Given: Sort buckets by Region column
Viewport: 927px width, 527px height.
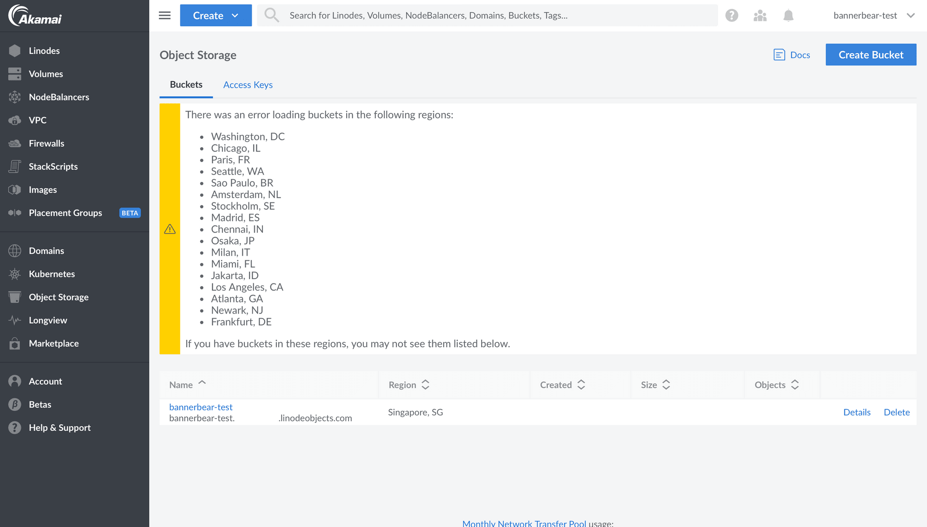Looking at the screenshot, I should [x=408, y=384].
